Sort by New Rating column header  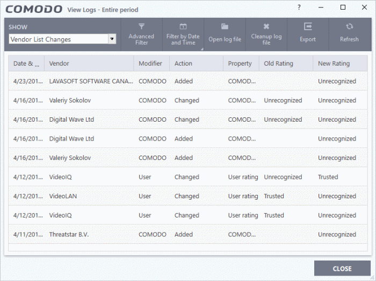[x=340, y=64]
